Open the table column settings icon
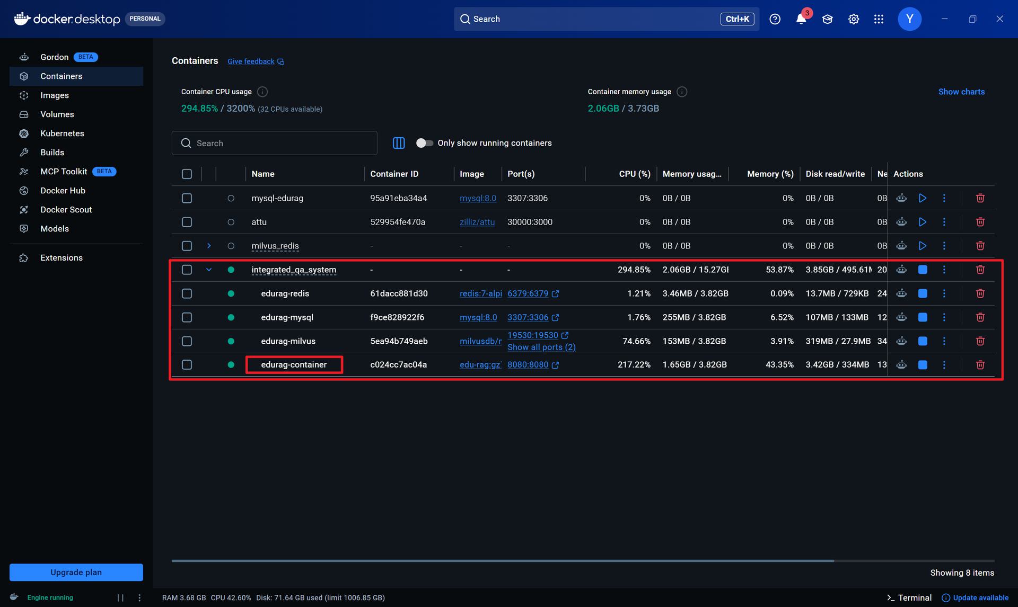 click(399, 143)
